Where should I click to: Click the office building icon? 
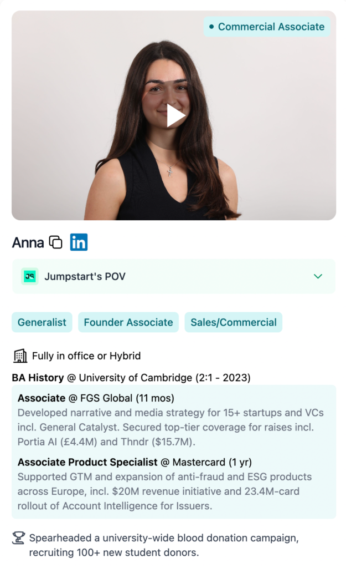click(20, 356)
